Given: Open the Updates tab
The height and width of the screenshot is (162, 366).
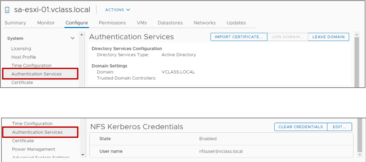Looking at the screenshot, I should (x=236, y=23).
